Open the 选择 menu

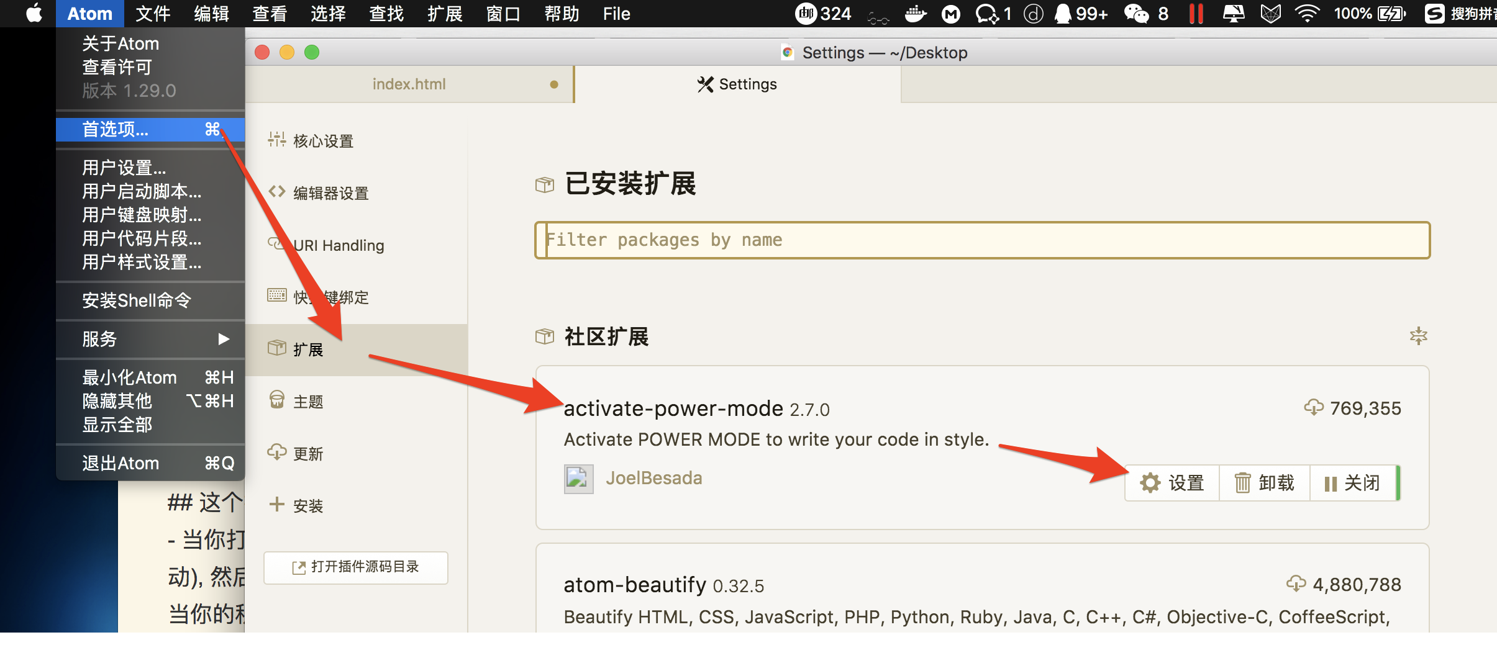click(328, 13)
